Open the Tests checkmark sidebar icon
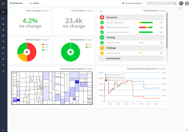This screenshot has width=192, height=132. pos(3,42)
